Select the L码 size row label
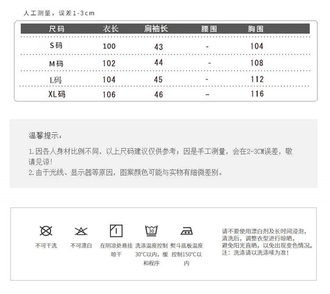Viewport: 330px width, 294px height. (x=56, y=80)
